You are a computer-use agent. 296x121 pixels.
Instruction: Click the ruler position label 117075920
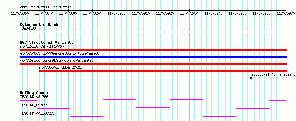165,13
